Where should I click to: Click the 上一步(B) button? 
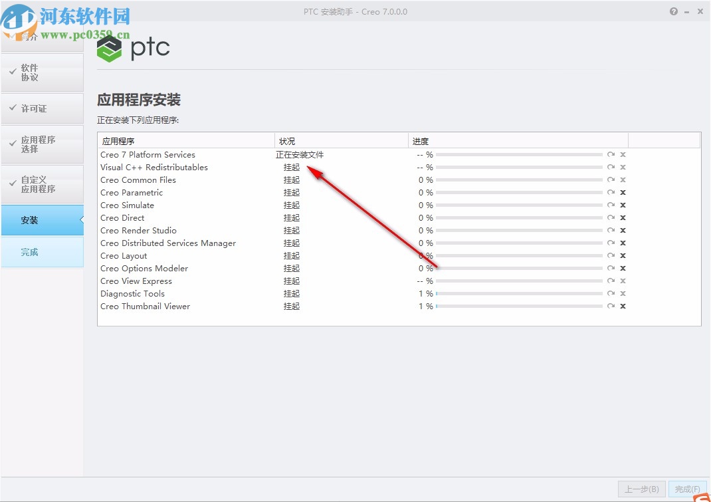643,489
